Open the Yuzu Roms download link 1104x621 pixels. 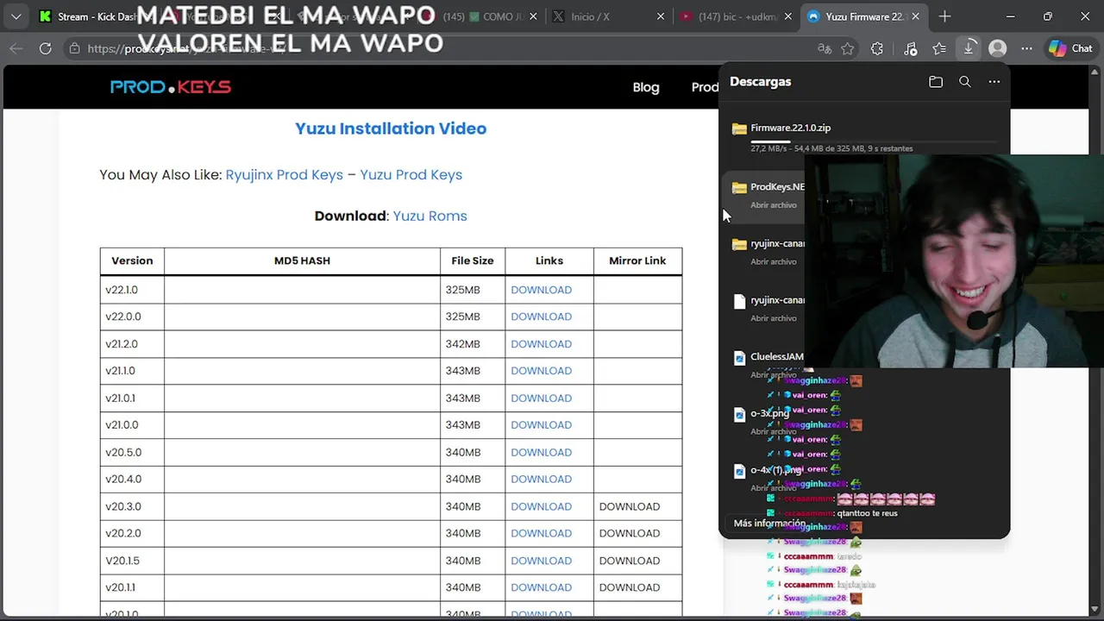coord(430,216)
